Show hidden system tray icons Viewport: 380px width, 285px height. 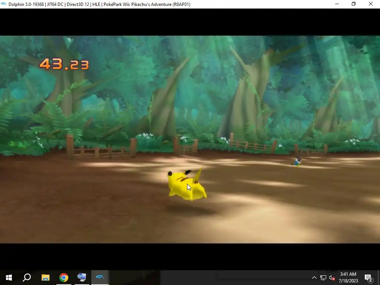click(314, 278)
